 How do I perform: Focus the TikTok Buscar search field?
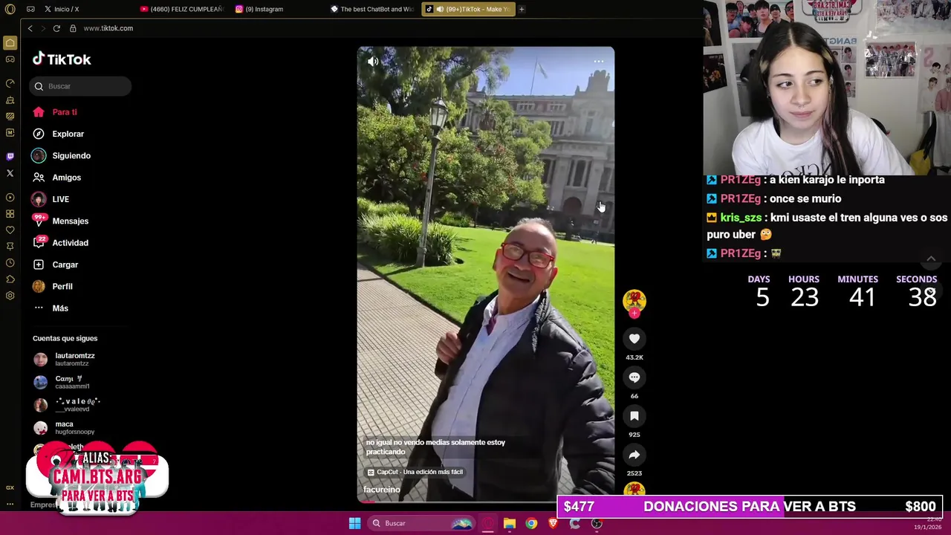click(80, 86)
